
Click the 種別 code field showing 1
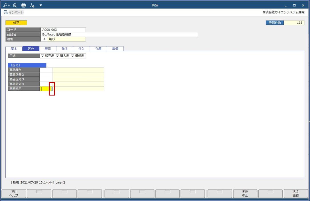tap(44, 39)
